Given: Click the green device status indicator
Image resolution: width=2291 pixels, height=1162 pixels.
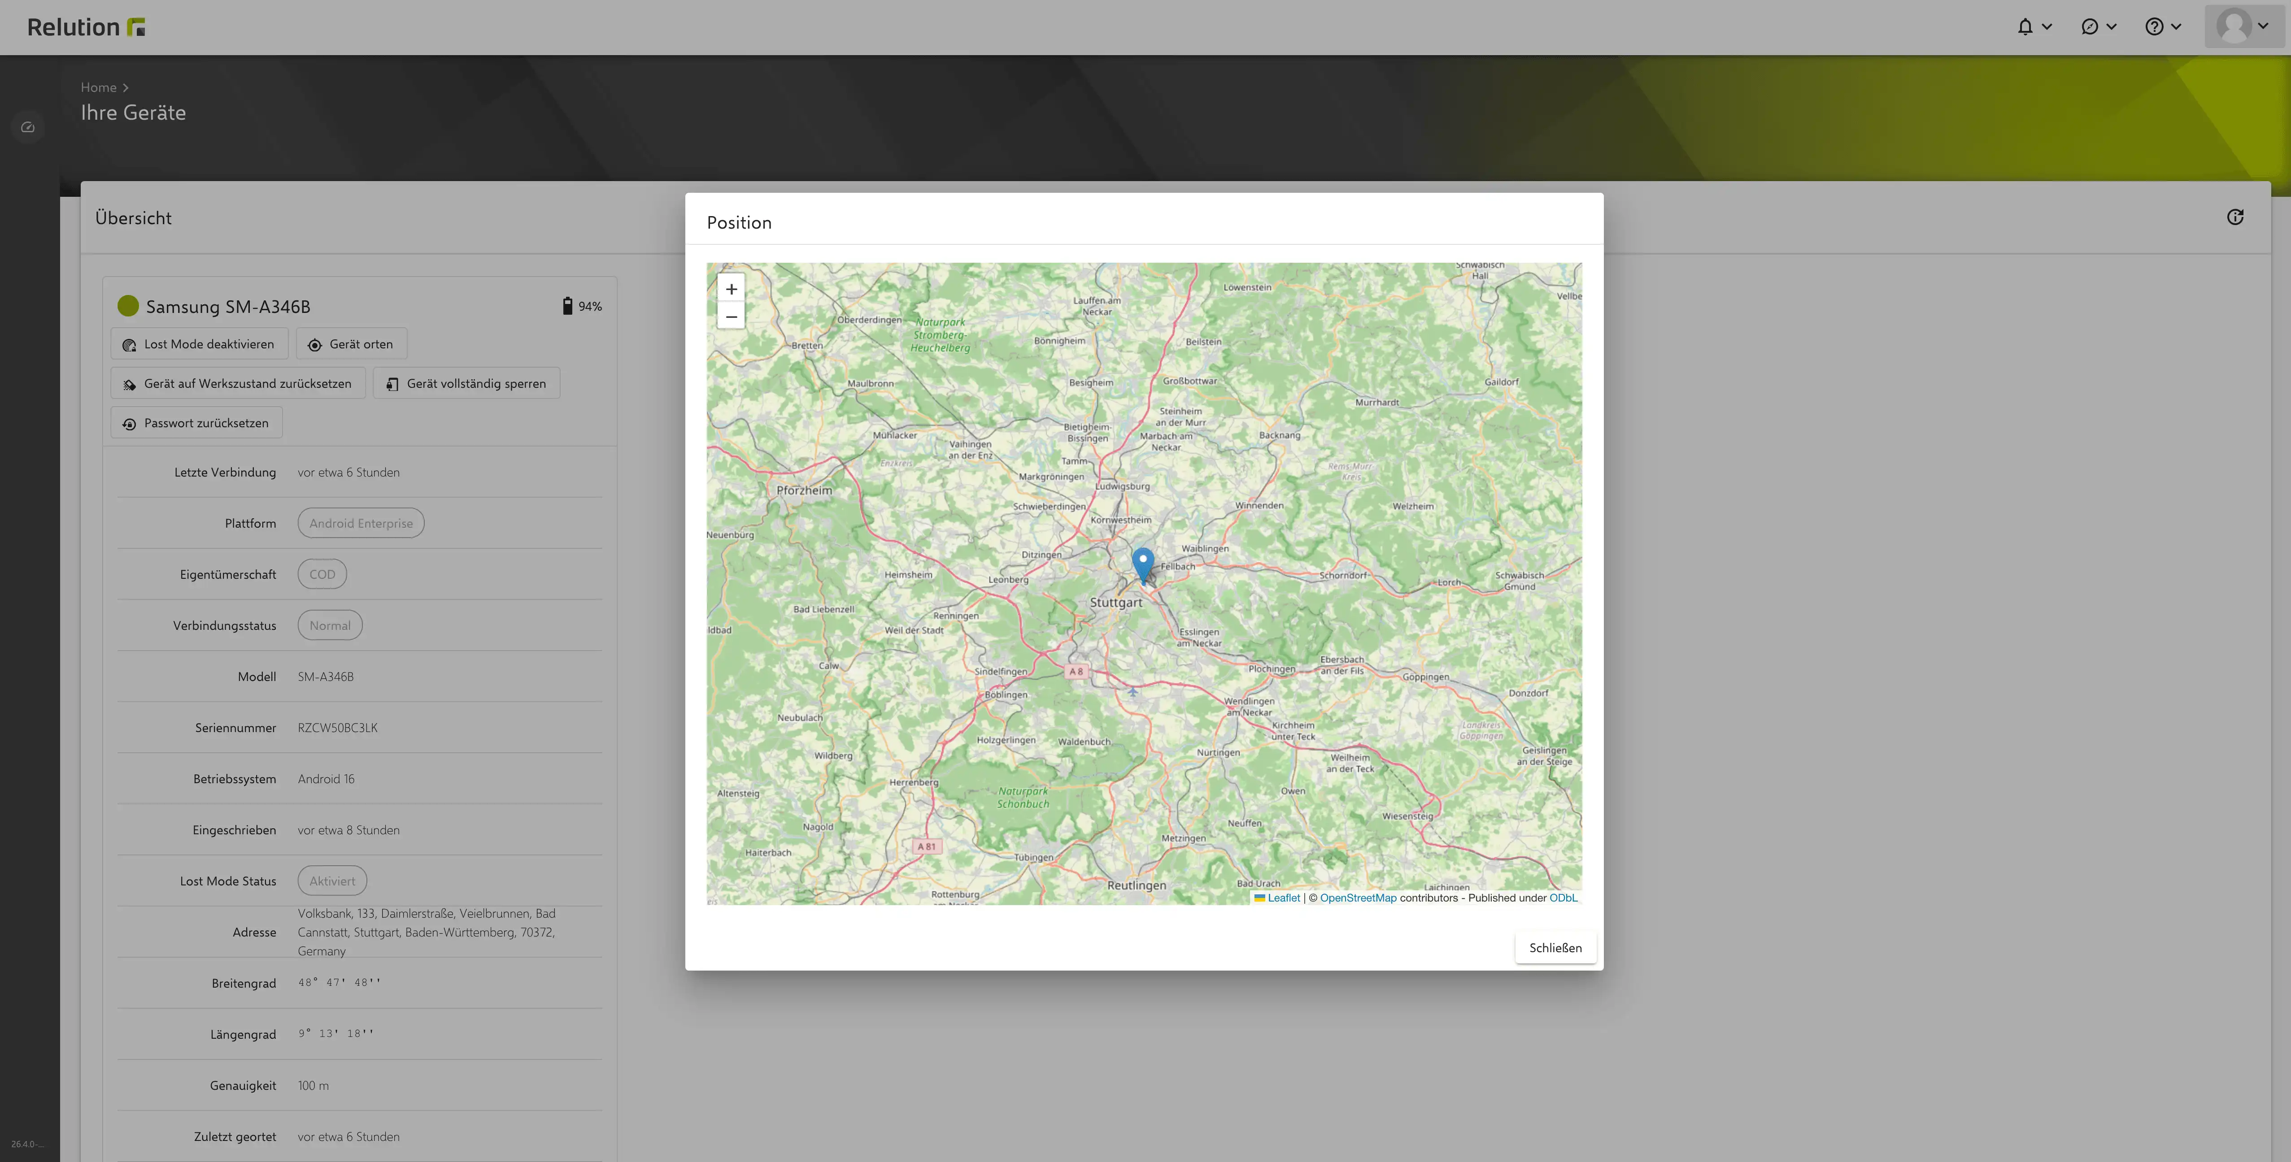Looking at the screenshot, I should tap(128, 306).
